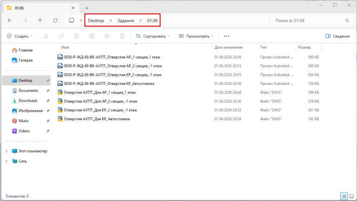
Task: Open Music in the sidebar
Action: tap(24, 121)
